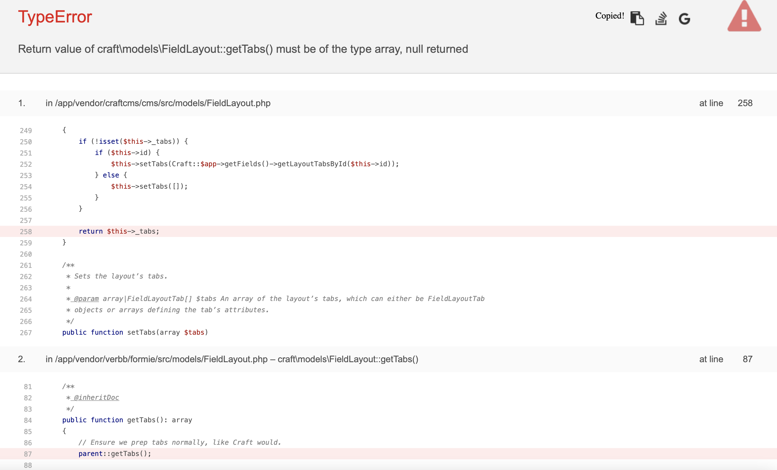Select highlighted parent::getTabs() on line 87
Screen dimensions: 777x470
point(115,454)
